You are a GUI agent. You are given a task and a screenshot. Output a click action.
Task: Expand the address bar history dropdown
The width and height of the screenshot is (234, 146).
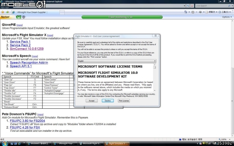[x=185, y=6]
